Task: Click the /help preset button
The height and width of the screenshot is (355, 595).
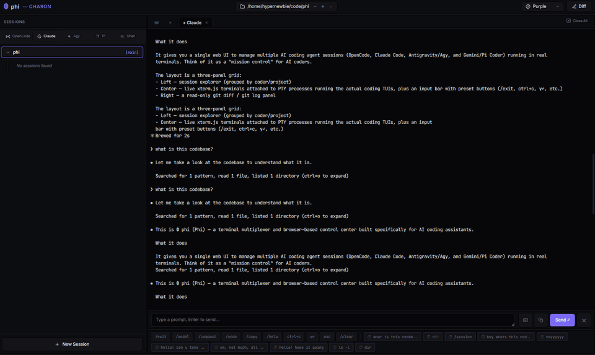Action: (272, 336)
